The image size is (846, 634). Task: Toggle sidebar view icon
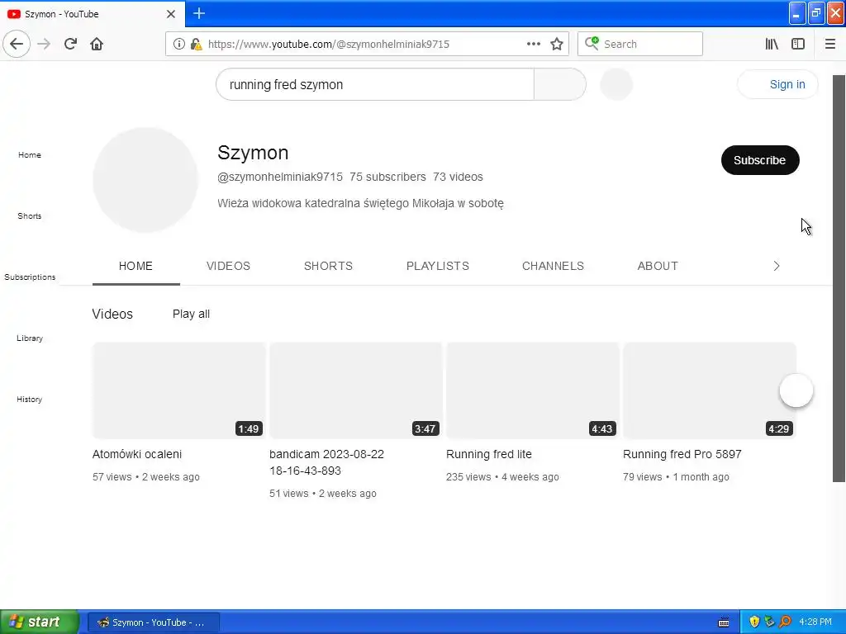(x=798, y=45)
